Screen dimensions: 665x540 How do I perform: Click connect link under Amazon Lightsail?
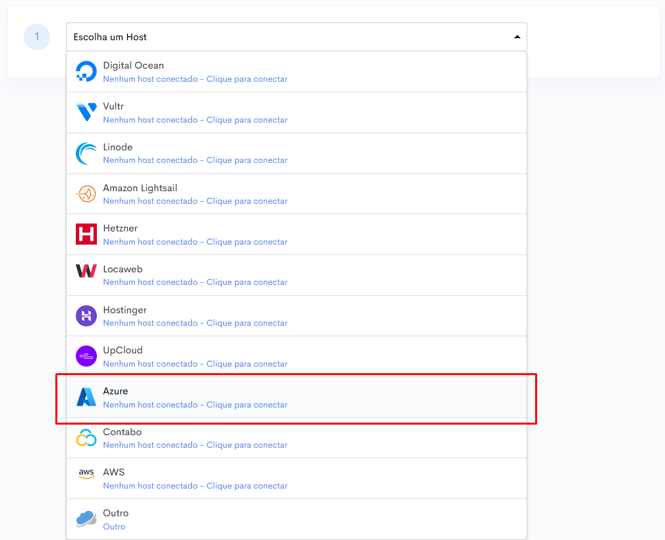coord(195,200)
